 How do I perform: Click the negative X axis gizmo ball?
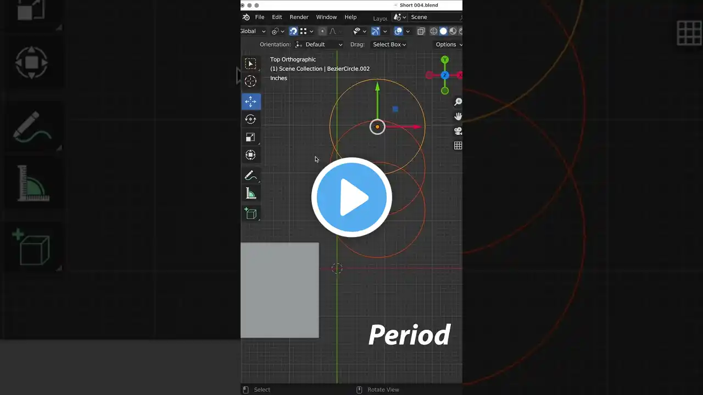[x=429, y=75]
